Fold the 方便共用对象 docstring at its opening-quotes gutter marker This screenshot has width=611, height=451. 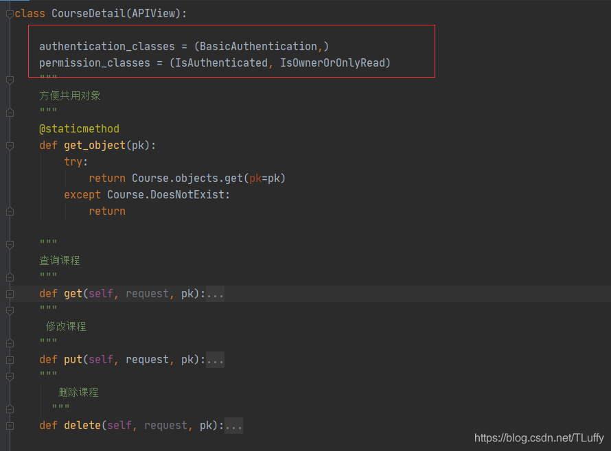(x=10, y=80)
